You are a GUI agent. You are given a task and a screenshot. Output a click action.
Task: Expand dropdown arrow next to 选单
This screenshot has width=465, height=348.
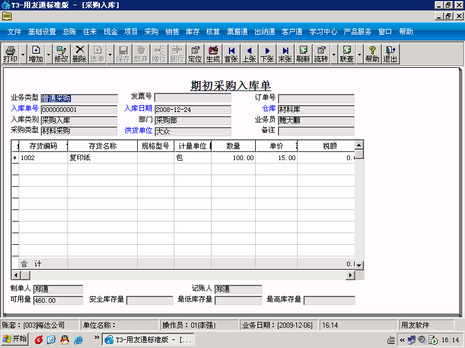(110, 54)
